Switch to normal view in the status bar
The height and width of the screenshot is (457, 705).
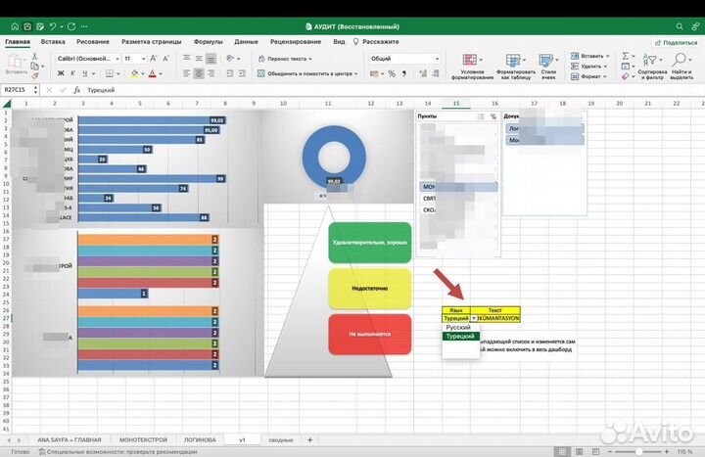[x=562, y=451]
